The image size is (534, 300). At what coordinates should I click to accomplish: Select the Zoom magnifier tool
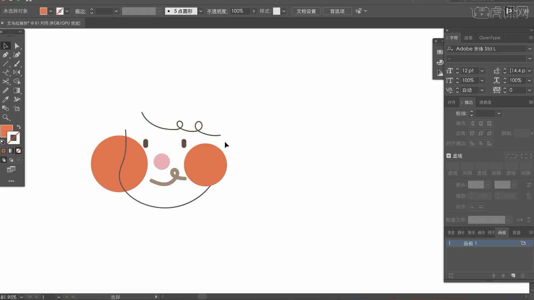click(x=6, y=117)
